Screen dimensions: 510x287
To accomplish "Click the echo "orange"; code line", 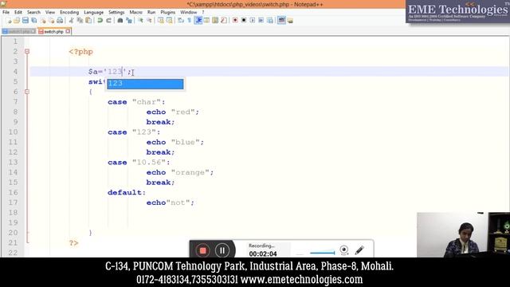I will pos(180,172).
